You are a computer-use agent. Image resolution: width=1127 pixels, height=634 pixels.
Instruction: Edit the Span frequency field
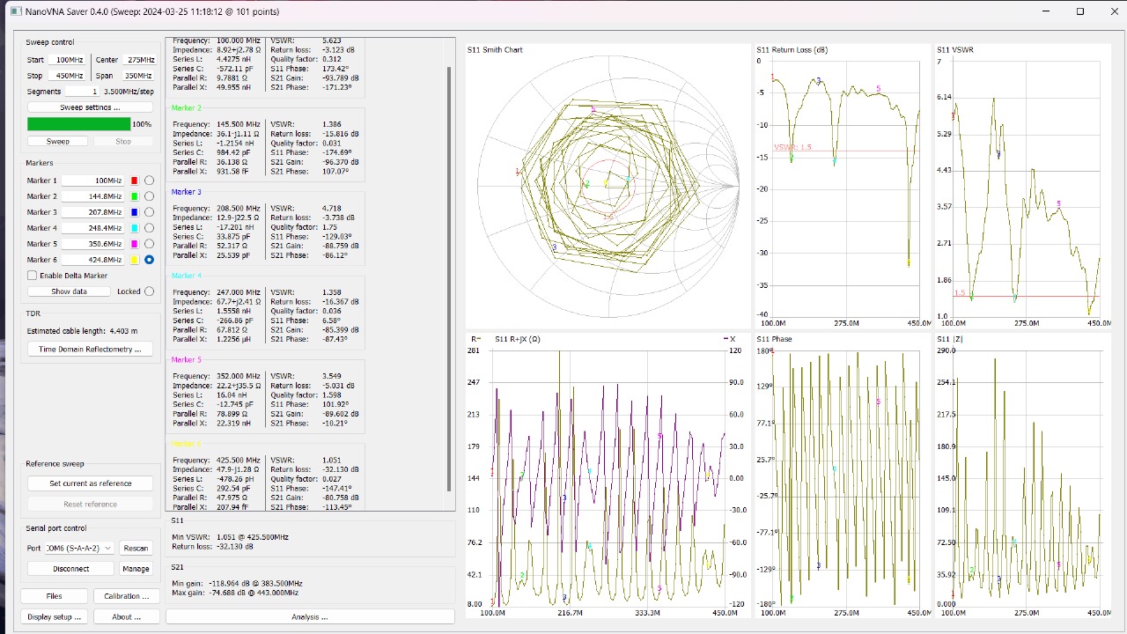(x=138, y=76)
